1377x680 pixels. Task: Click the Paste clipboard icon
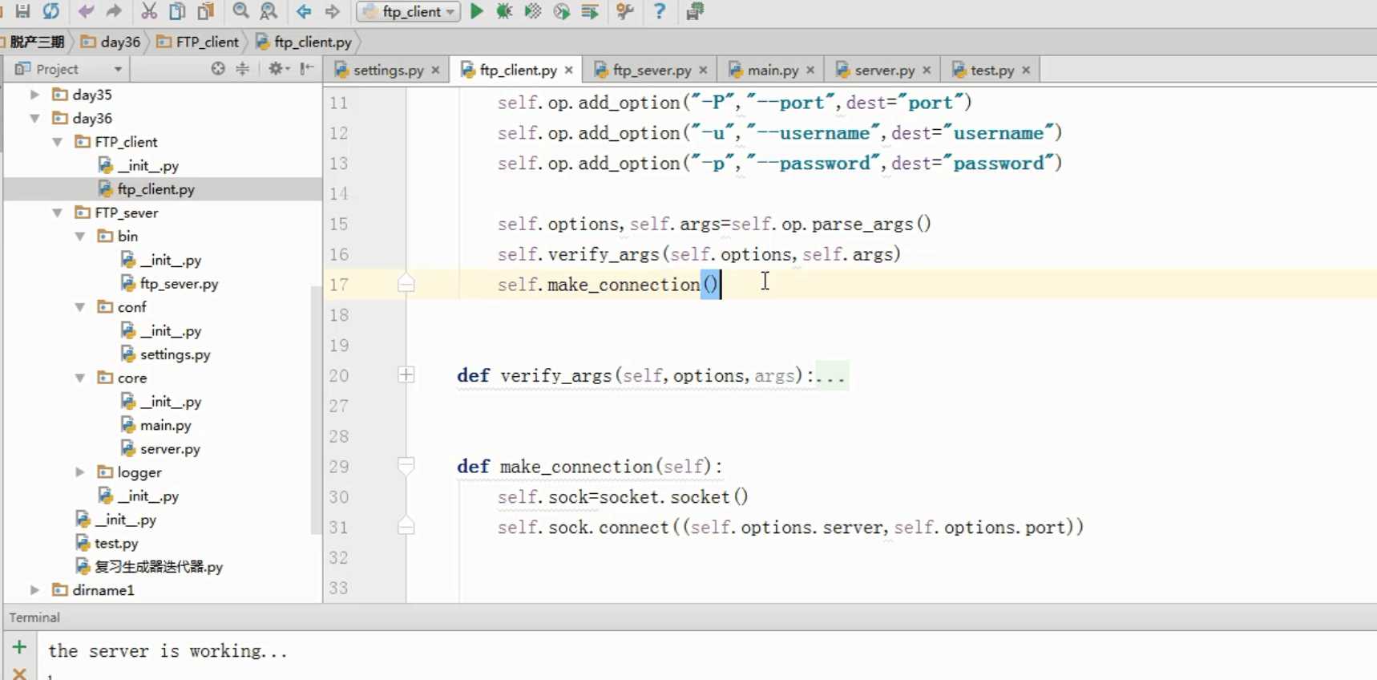[x=206, y=11]
